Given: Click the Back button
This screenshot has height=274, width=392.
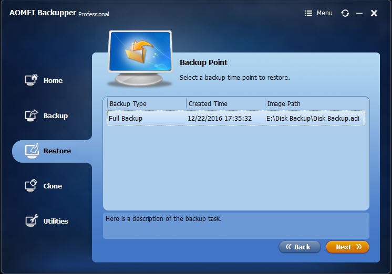Looking at the screenshot, I should (300, 247).
